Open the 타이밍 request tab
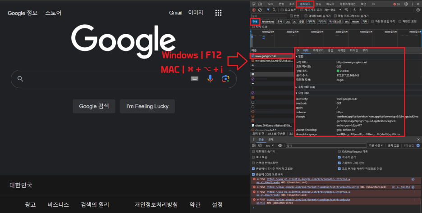This screenshot has width=422, height=213. point(354,50)
